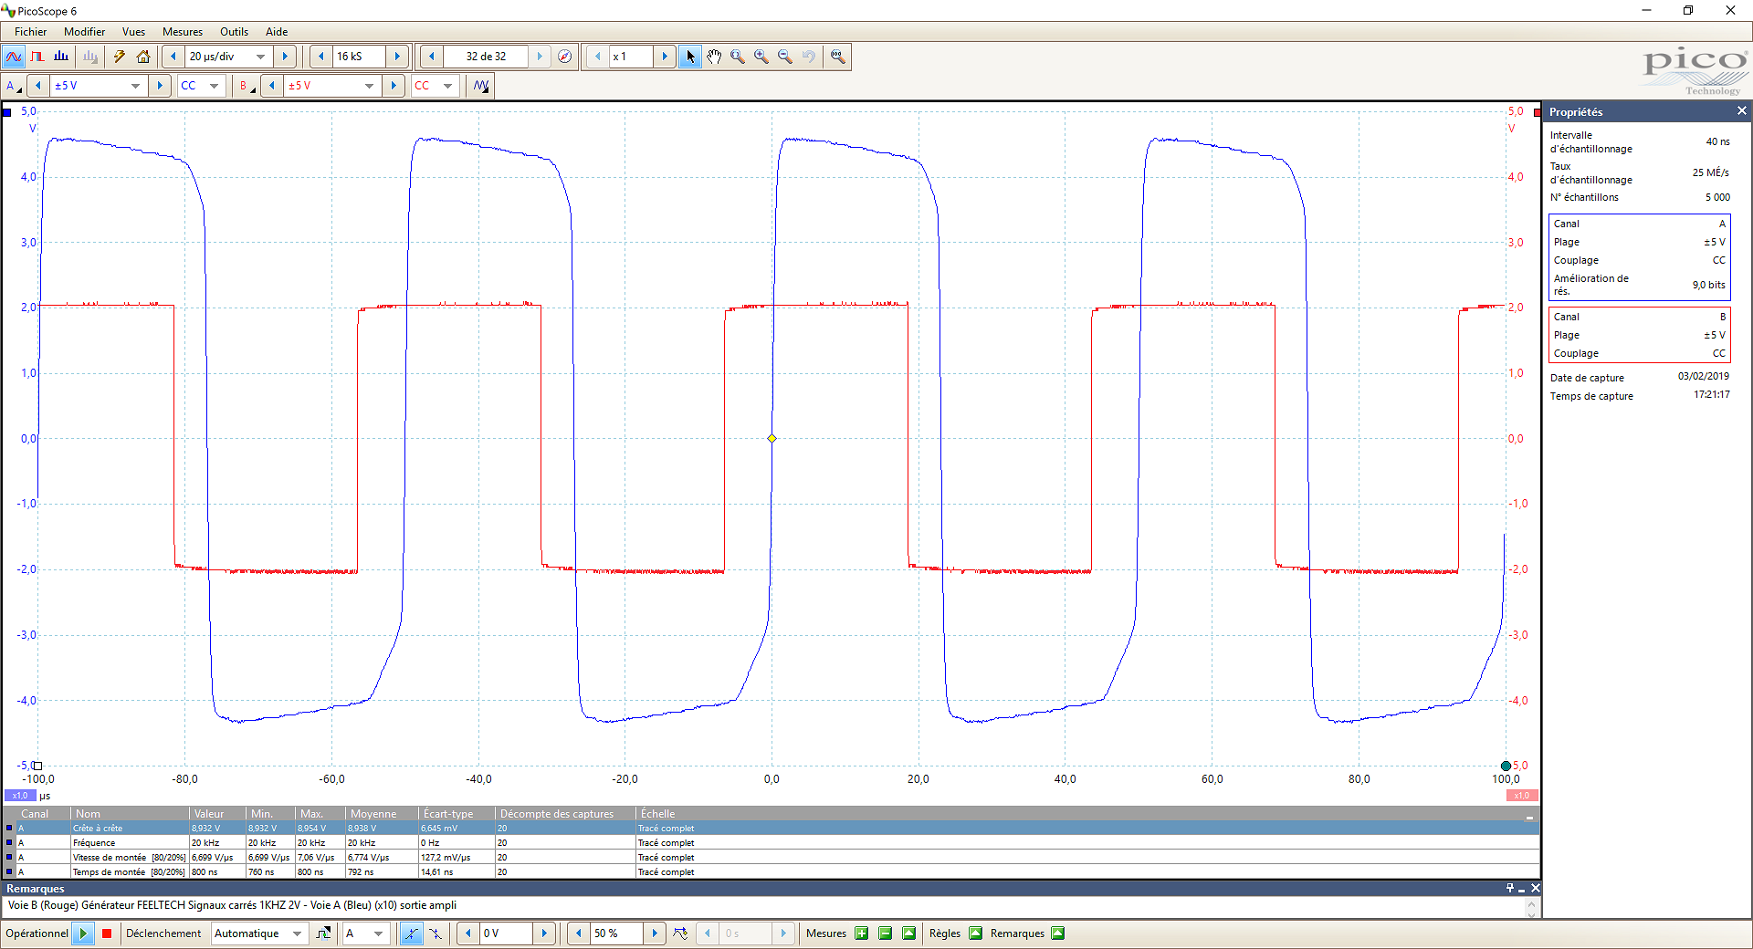Screen dimensions: 1753x949
Task: Click channel B x1,0 axis scale button
Action: point(1521,796)
